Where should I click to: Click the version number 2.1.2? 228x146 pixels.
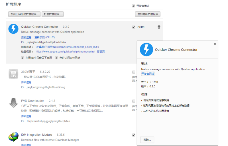click(52, 101)
